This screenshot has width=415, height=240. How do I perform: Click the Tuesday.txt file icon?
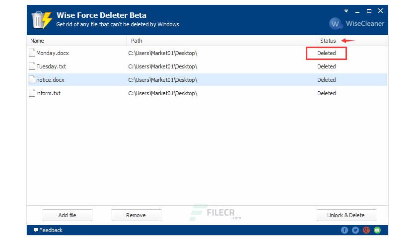pyautogui.click(x=32, y=66)
